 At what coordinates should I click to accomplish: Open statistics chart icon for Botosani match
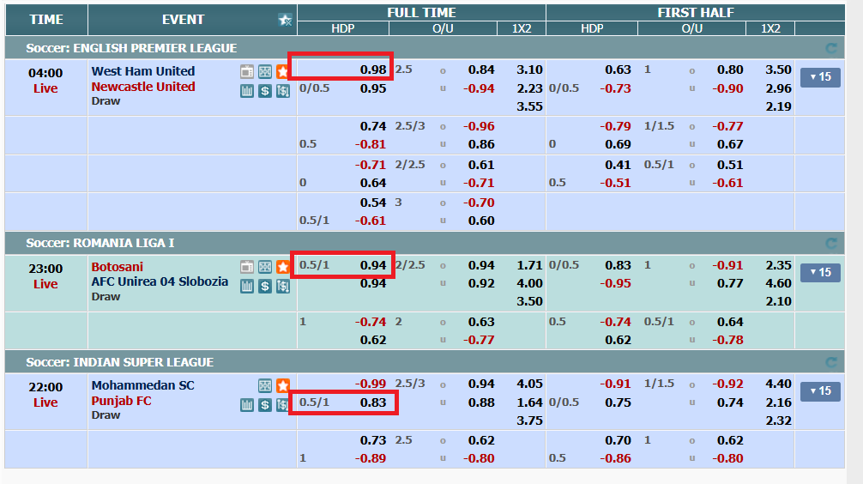point(247,286)
